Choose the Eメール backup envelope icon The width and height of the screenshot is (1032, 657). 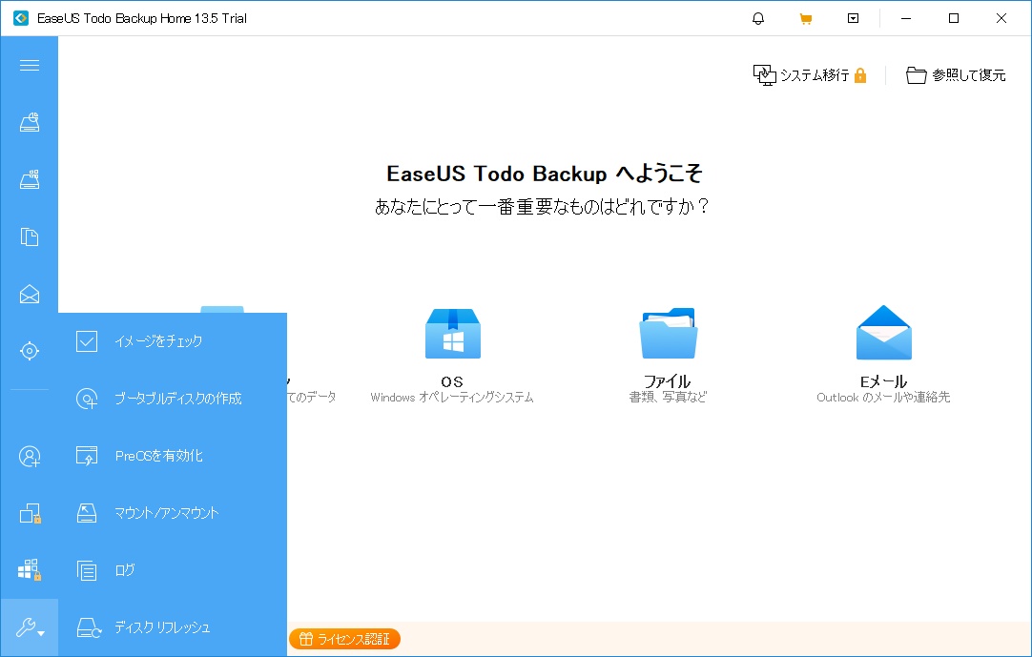(x=883, y=333)
